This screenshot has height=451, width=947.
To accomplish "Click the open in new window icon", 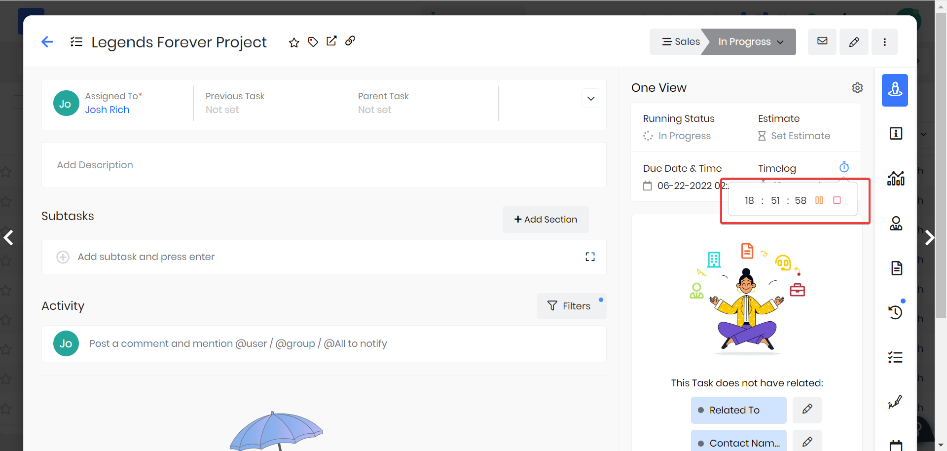I will tap(331, 41).
